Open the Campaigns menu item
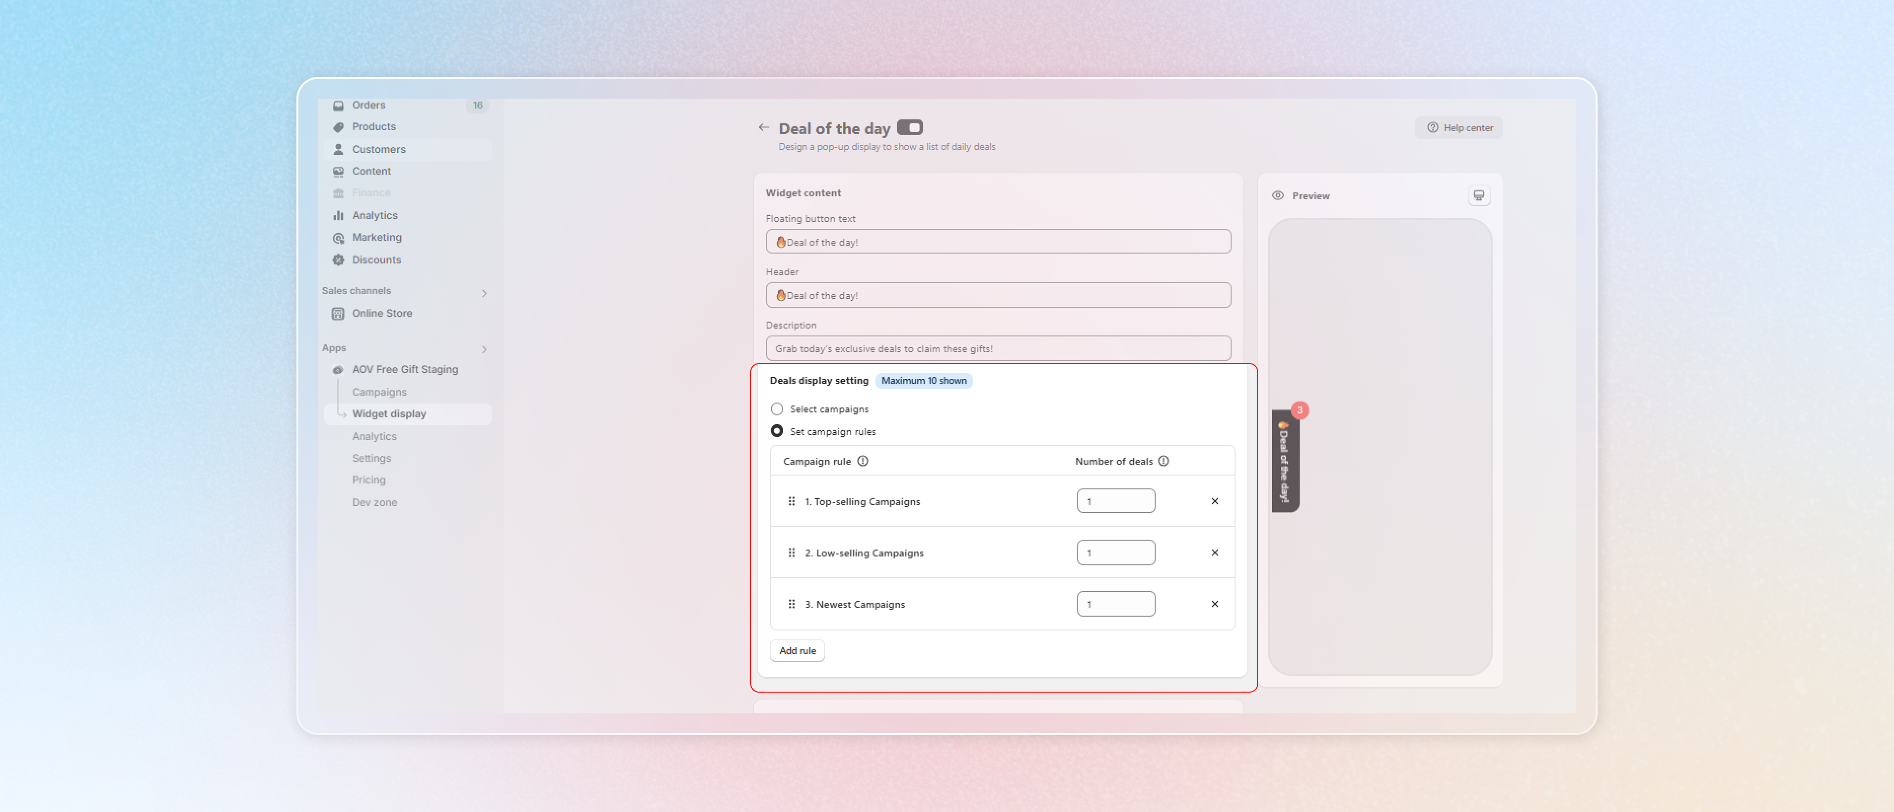1894x812 pixels. click(x=379, y=392)
